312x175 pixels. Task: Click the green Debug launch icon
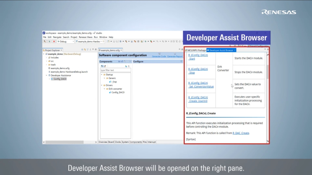[x=49, y=41]
